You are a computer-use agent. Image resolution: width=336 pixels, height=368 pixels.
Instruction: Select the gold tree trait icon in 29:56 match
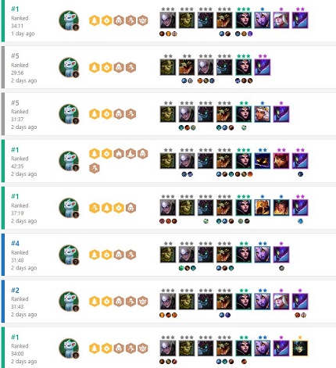pos(95,67)
